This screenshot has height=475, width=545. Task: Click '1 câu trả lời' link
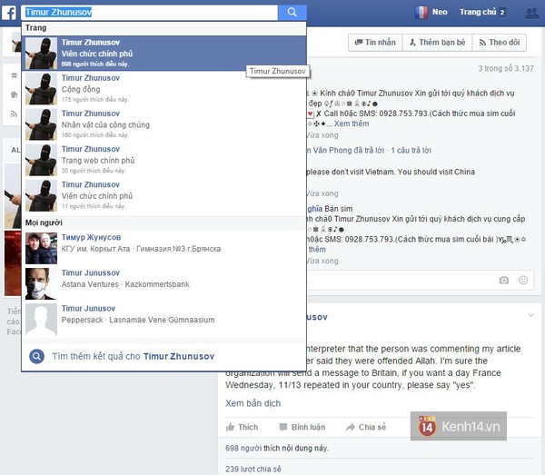pyautogui.click(x=411, y=150)
